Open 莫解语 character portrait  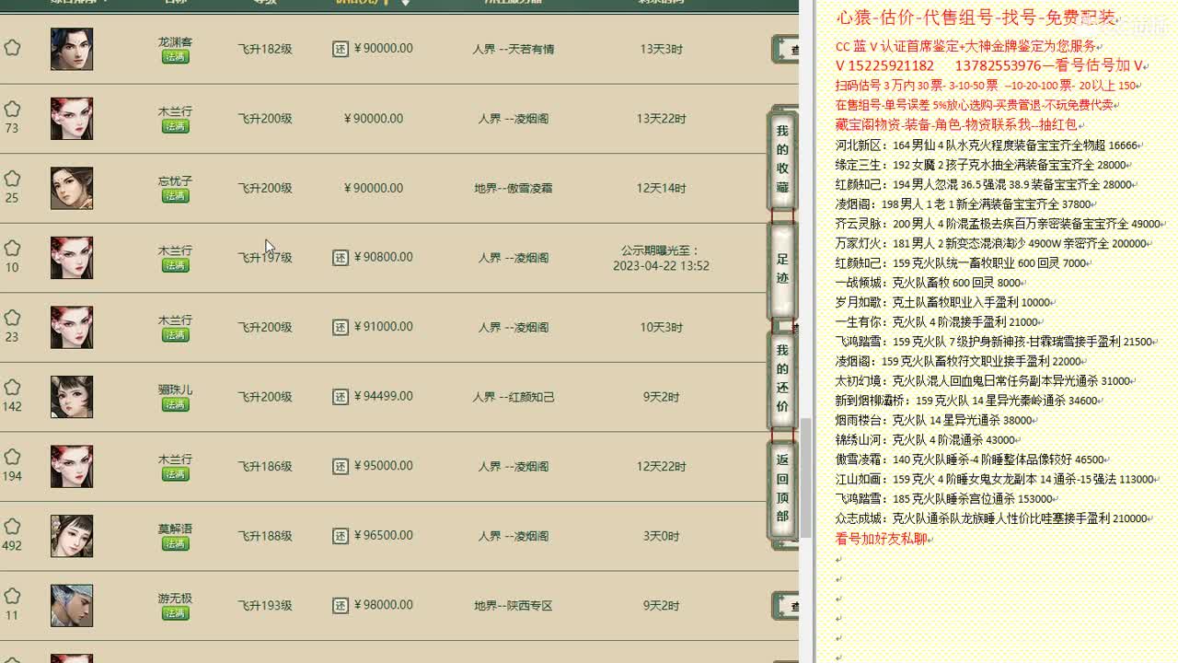point(72,536)
